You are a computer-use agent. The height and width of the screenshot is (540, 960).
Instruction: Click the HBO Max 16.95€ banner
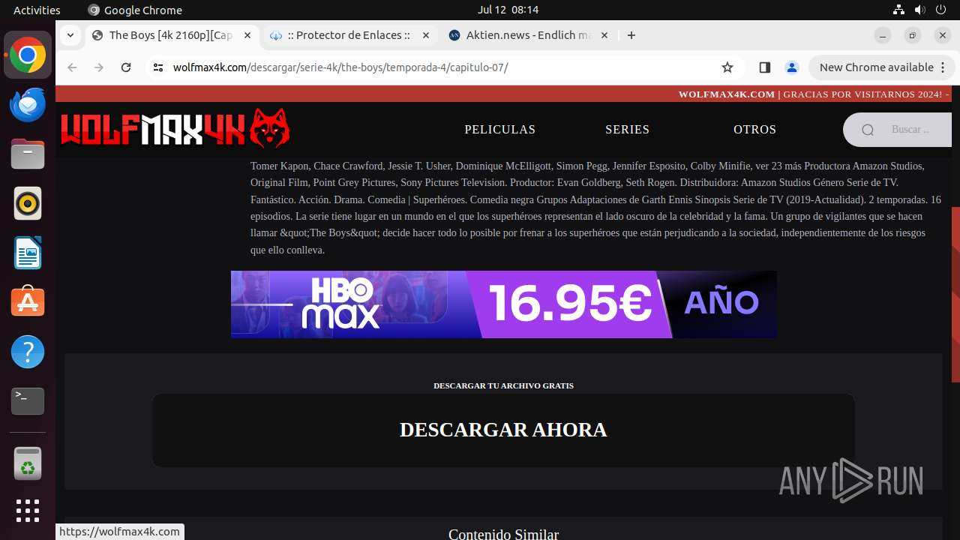504,304
